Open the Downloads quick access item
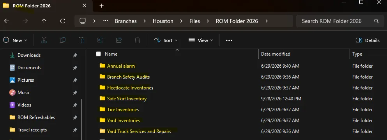387x140 pixels. [x=29, y=55]
